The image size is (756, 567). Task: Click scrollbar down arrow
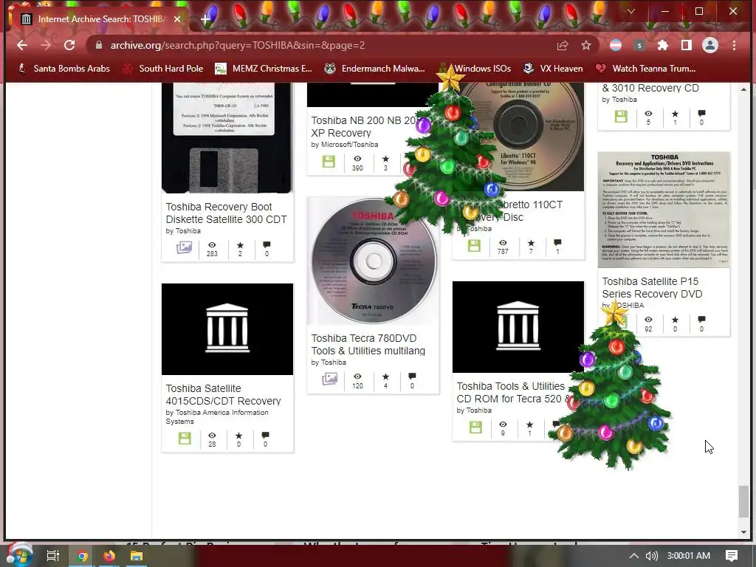(744, 532)
